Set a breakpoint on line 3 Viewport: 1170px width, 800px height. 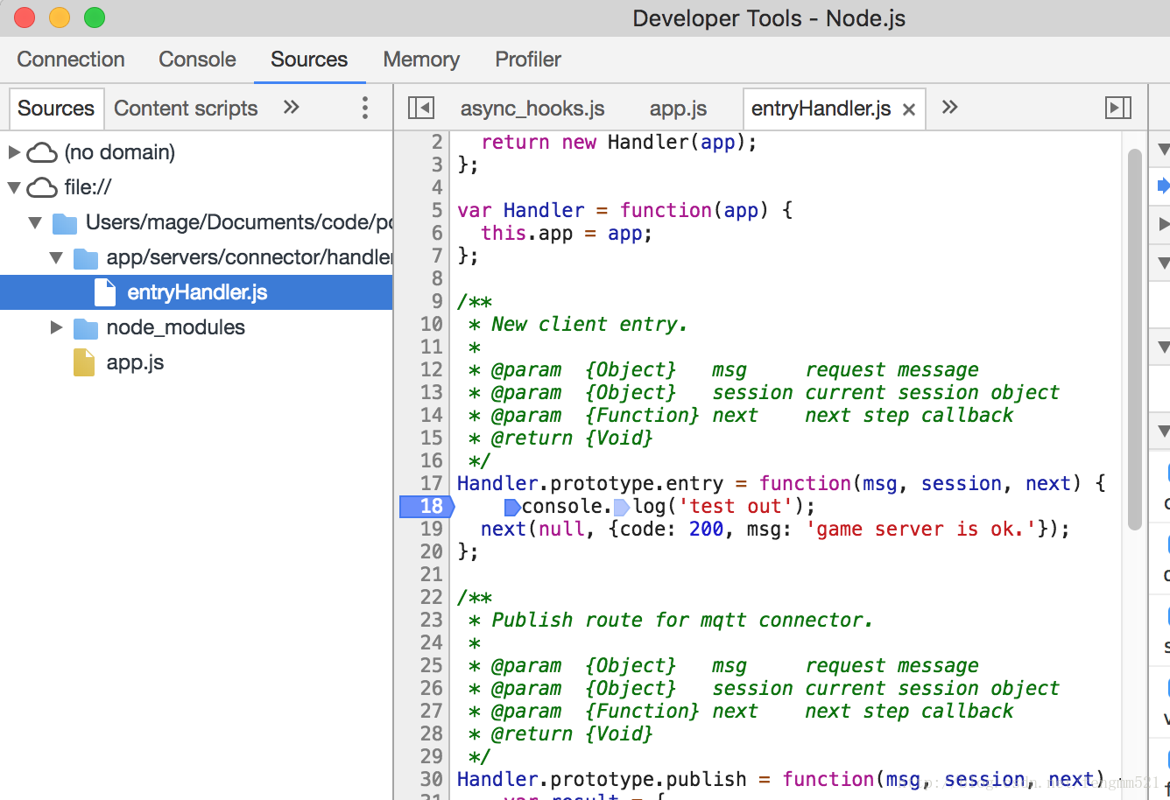437,165
